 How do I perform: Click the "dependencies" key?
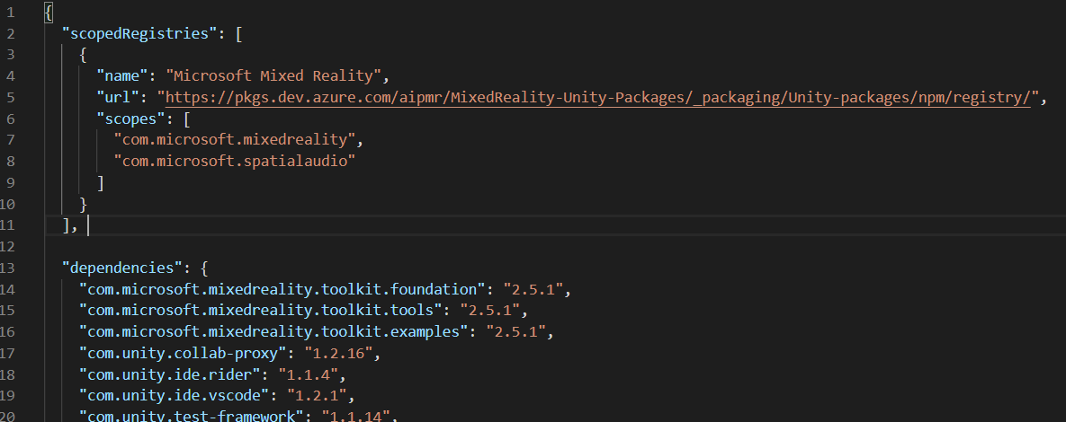pos(122,268)
